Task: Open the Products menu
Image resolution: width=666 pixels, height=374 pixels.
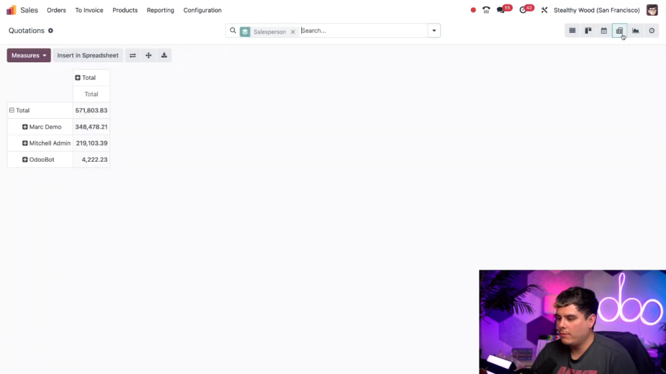Action: 125,10
